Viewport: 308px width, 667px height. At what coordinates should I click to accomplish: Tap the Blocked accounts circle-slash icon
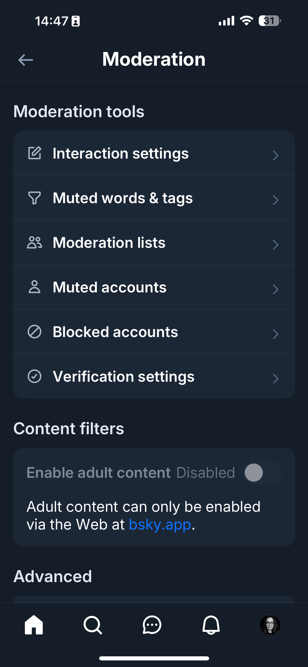click(x=34, y=332)
